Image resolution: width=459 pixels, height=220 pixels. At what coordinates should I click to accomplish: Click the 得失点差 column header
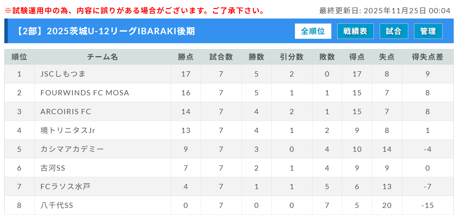427,57
